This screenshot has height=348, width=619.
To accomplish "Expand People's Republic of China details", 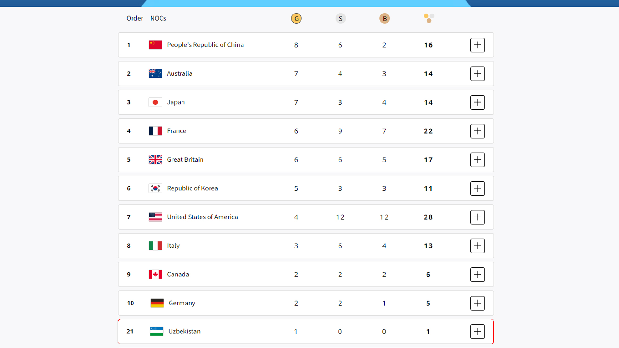I will [477, 45].
